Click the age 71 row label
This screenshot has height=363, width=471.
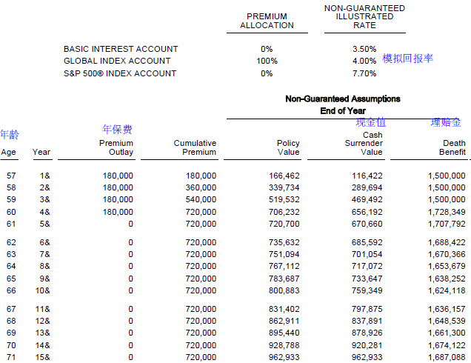pyautogui.click(x=11, y=358)
